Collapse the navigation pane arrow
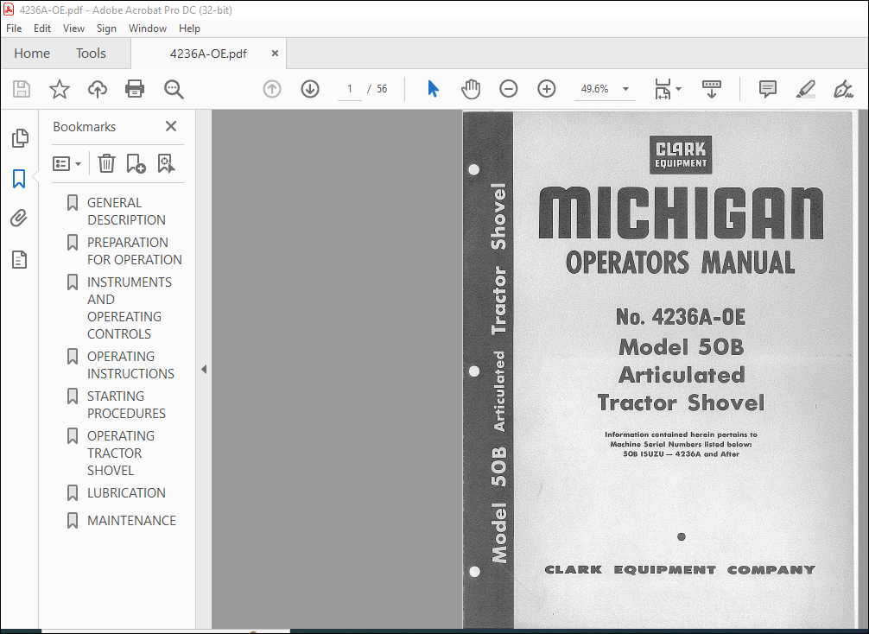This screenshot has height=634, width=869. pyautogui.click(x=204, y=369)
